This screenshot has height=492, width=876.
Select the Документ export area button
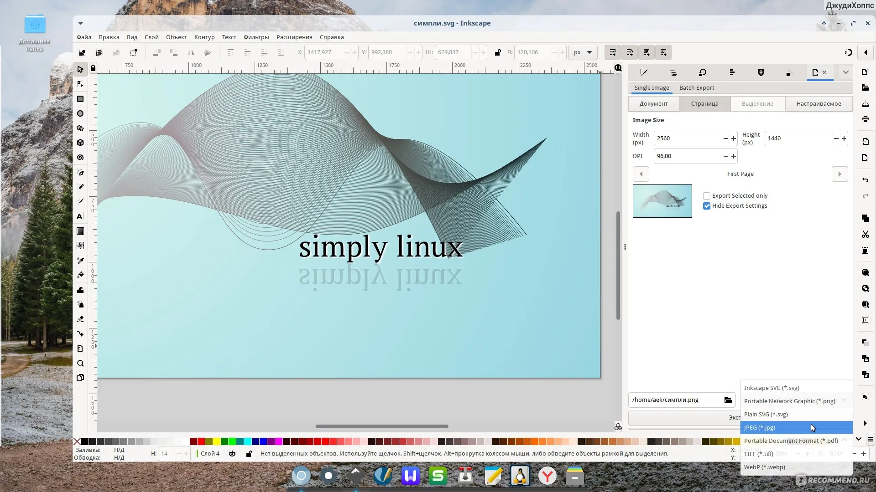click(x=653, y=104)
